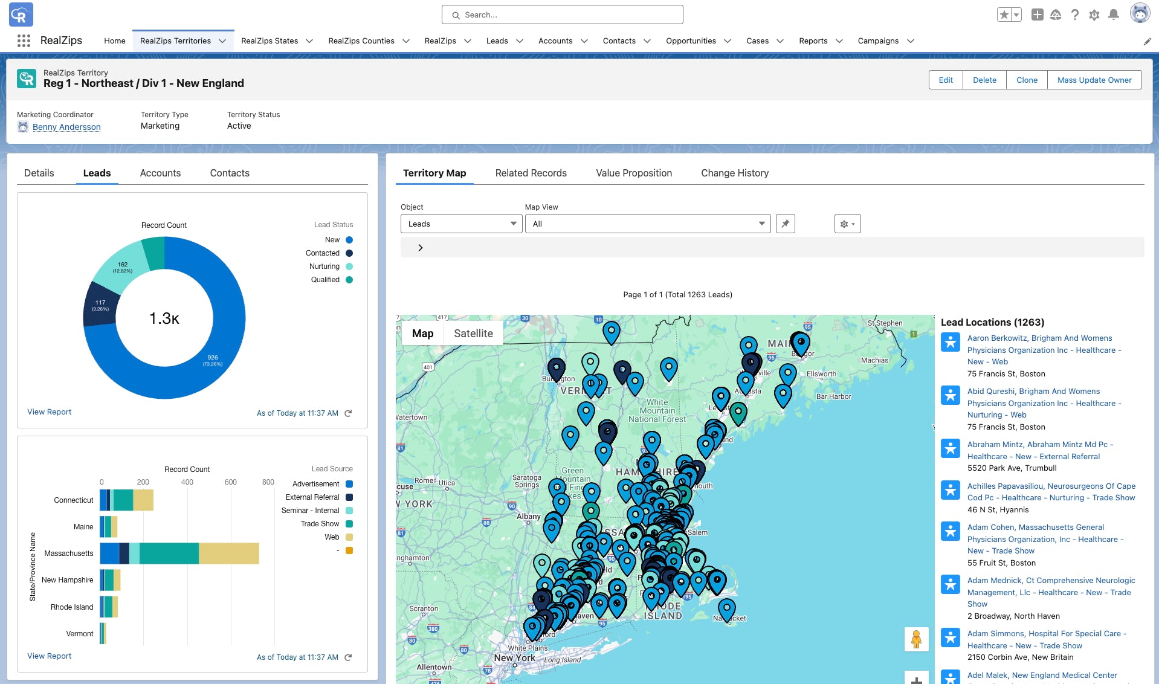Open the Map View All dropdown

coord(648,224)
